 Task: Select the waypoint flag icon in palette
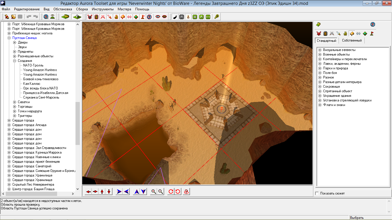click(x=372, y=34)
